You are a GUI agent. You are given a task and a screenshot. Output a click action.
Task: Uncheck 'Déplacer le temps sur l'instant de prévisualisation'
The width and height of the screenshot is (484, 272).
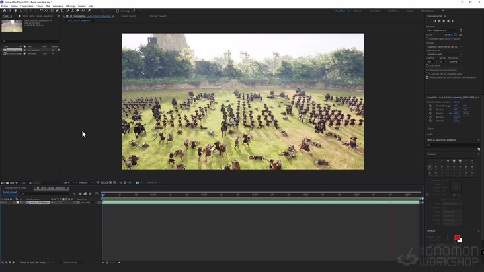click(428, 77)
